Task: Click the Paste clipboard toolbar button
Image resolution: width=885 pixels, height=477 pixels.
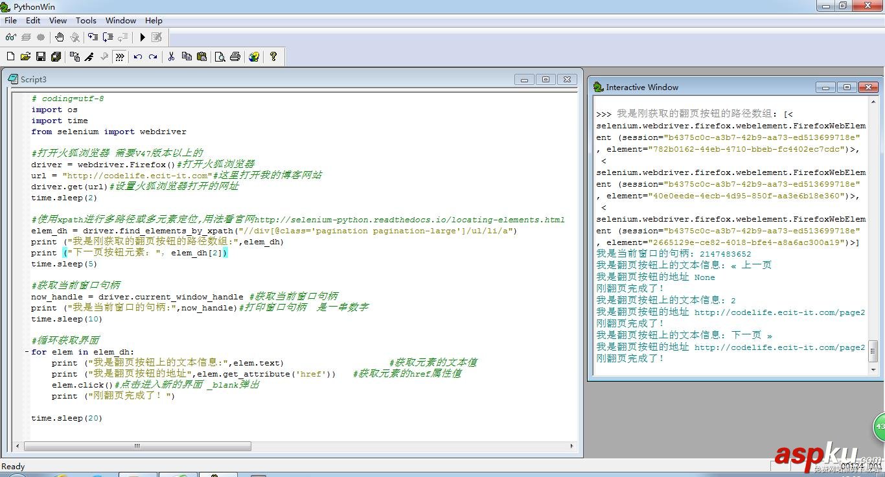Action: [201, 57]
